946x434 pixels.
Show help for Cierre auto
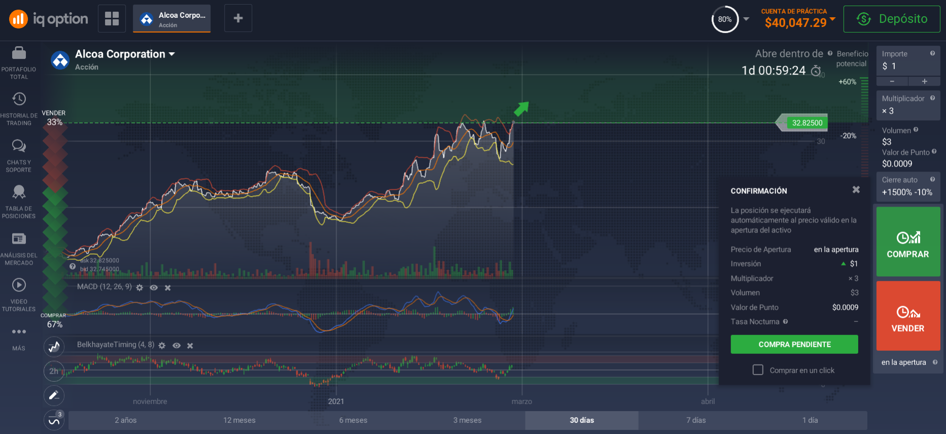pos(932,179)
